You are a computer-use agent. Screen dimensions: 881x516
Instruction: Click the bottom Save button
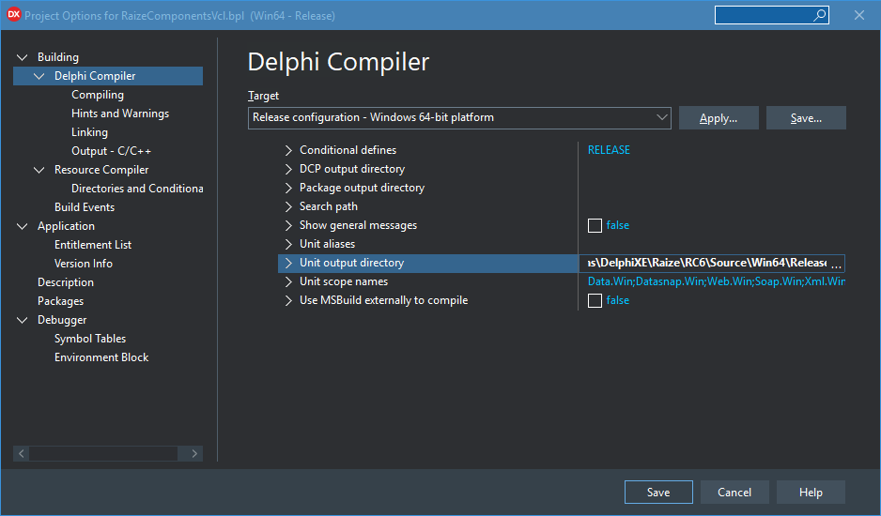[x=658, y=493]
